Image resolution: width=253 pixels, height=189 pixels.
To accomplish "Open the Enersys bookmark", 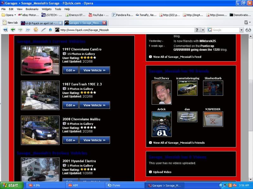I will coord(75,15).
